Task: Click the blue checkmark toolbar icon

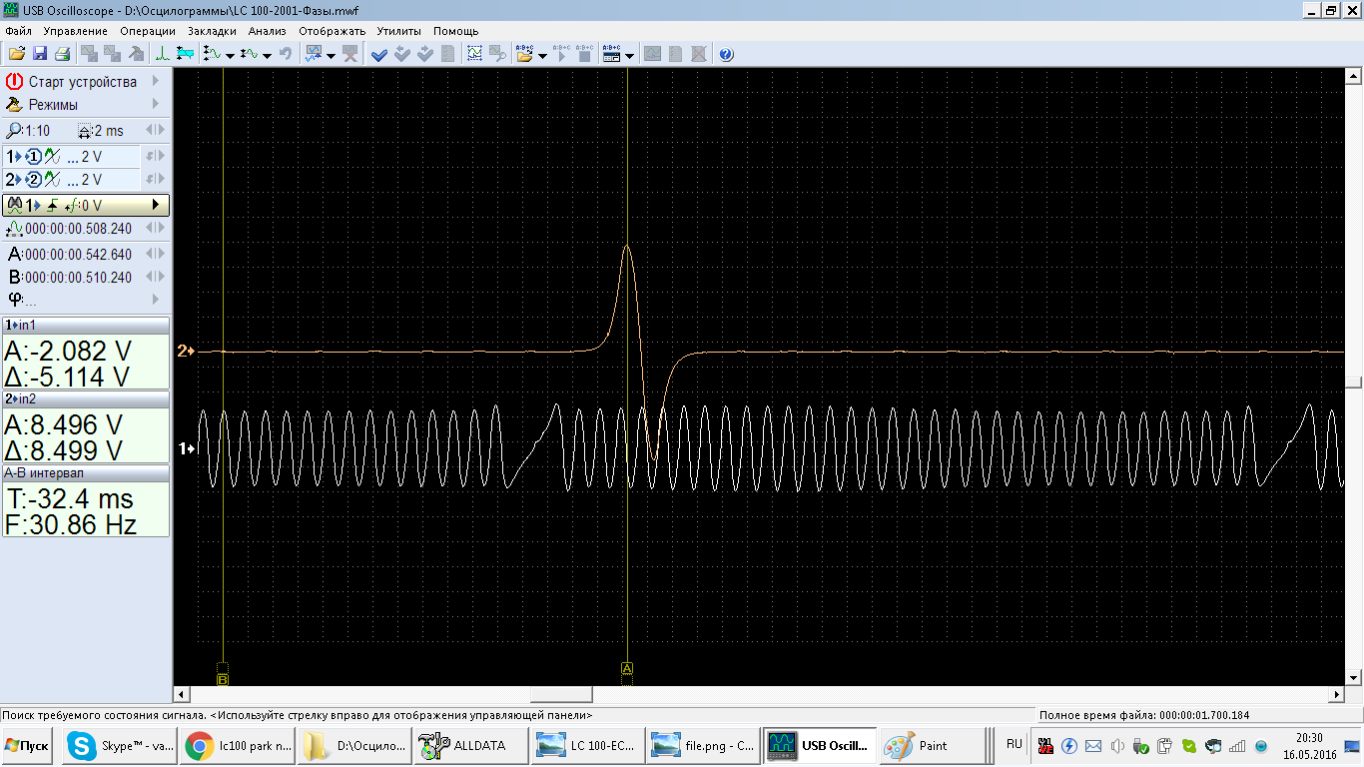Action: 379,54
